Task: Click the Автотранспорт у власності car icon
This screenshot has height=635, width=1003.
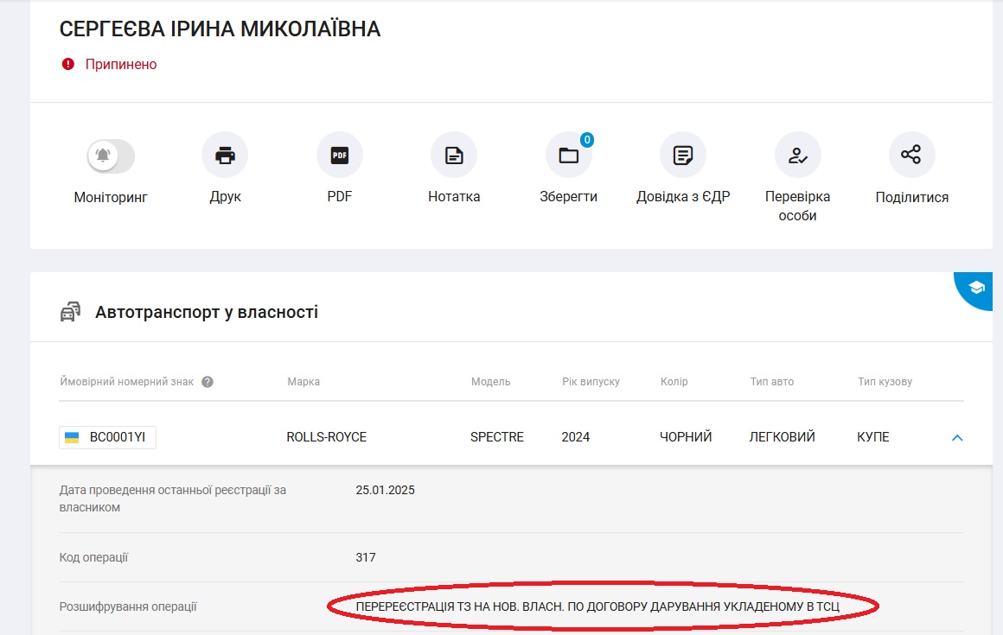Action: tap(70, 312)
